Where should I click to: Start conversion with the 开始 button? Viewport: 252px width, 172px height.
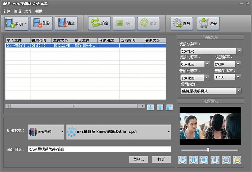(99, 23)
